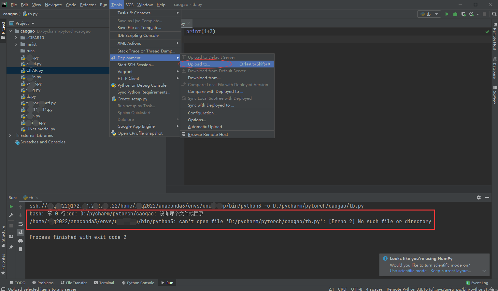Click the restore layout icon in Run panel

[11, 237]
